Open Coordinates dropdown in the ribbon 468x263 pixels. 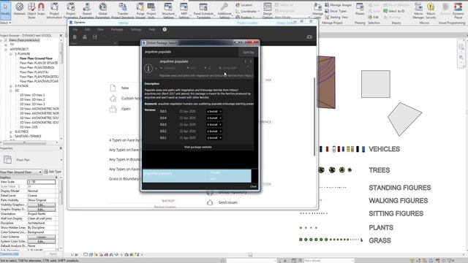coord(247,12)
